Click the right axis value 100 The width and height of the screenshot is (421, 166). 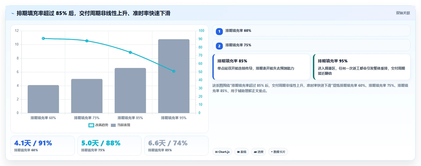coord(201,31)
